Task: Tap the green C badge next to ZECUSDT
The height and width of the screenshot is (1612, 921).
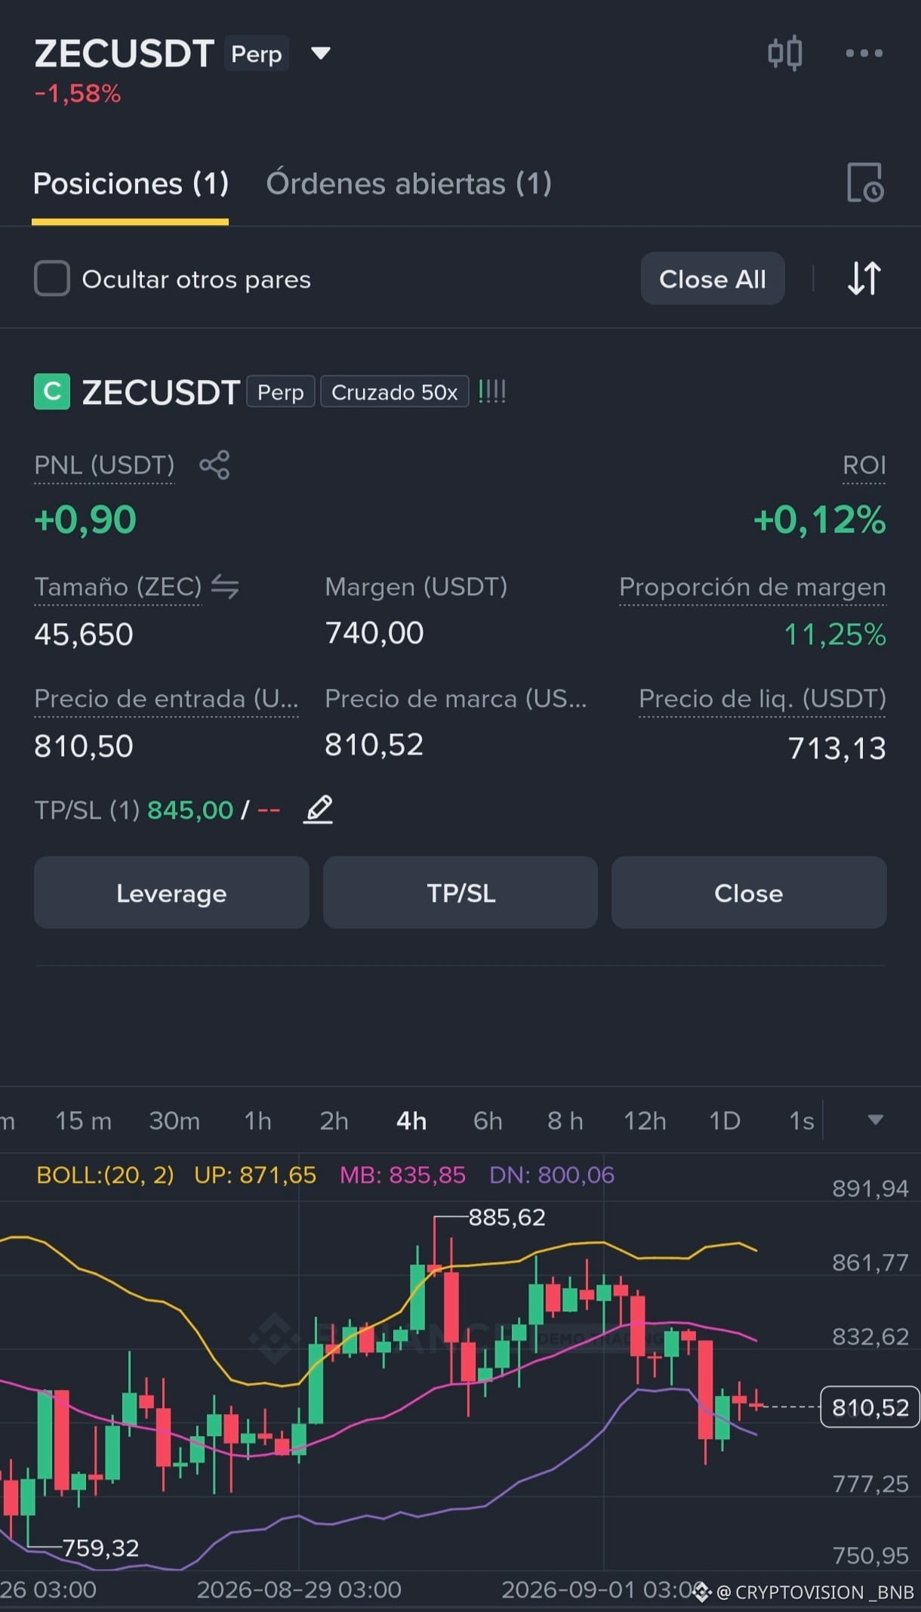Action: point(52,392)
